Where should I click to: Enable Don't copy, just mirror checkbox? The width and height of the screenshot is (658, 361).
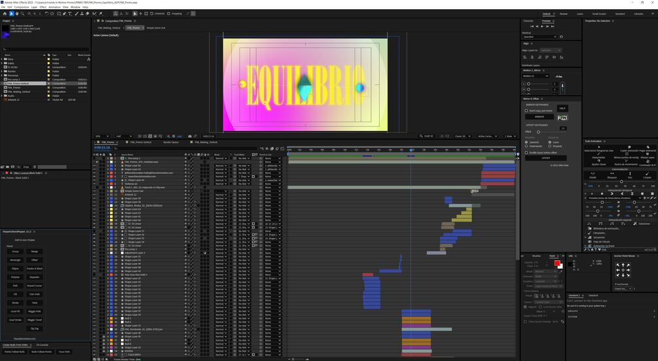point(526,111)
